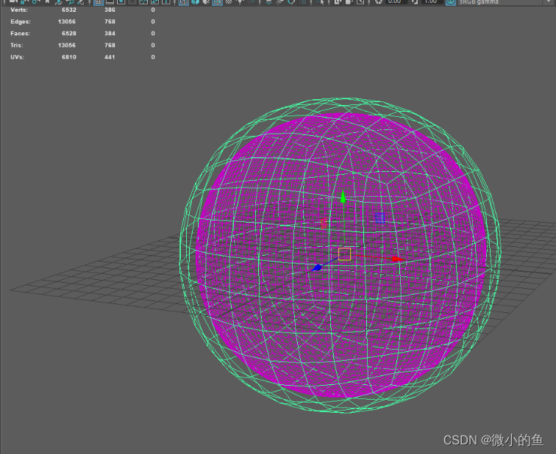
Task: Toggle the safe action overlay icon
Action: point(154,1)
